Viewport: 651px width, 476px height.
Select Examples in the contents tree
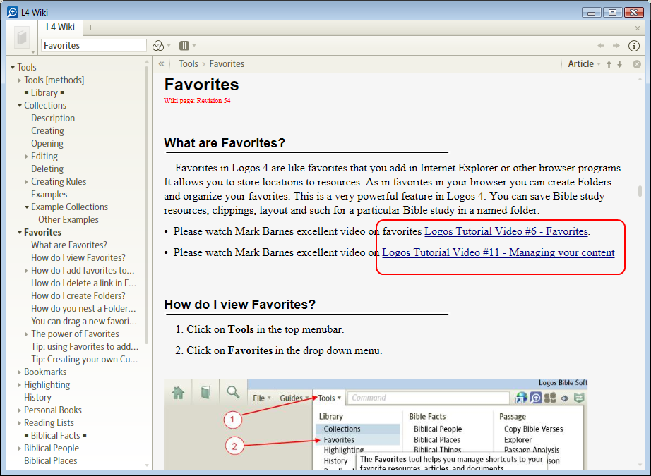(49, 194)
